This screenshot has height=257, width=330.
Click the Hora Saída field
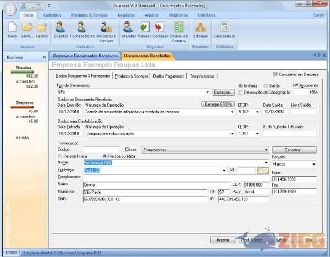click(304, 112)
